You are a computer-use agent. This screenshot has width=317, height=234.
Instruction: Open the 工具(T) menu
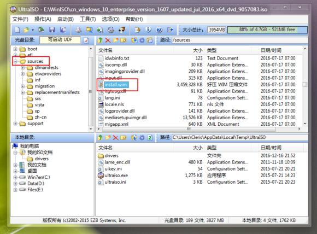point(88,19)
